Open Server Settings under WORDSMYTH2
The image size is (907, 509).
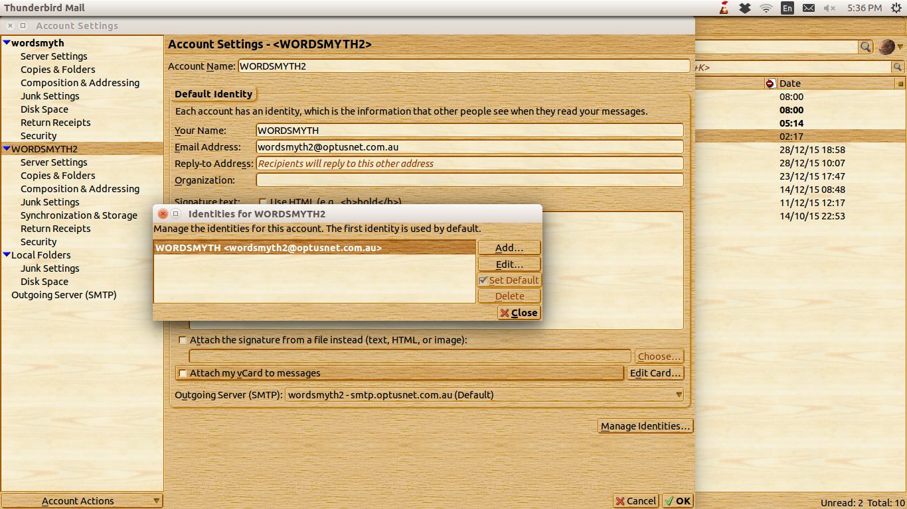[54, 162]
